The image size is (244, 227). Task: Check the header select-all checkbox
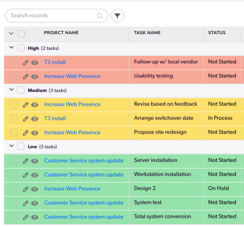point(21,33)
